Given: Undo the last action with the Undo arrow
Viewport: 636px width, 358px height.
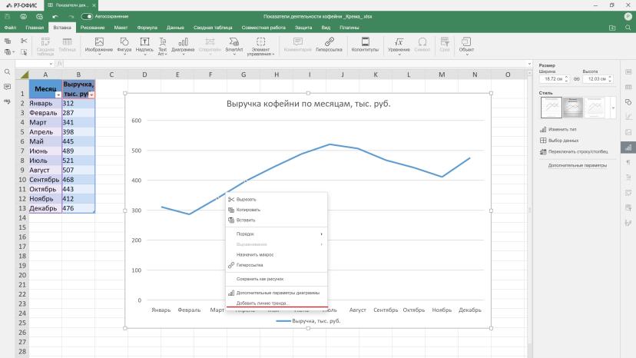Looking at the screenshot, I should (55, 17).
